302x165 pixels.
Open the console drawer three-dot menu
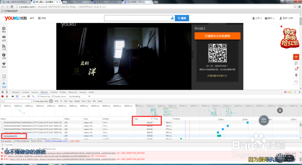[2, 145]
